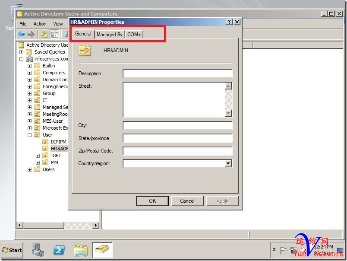Collapse the infoservices.com domain node
Screen dimensions: 347x261
(x=22, y=59)
